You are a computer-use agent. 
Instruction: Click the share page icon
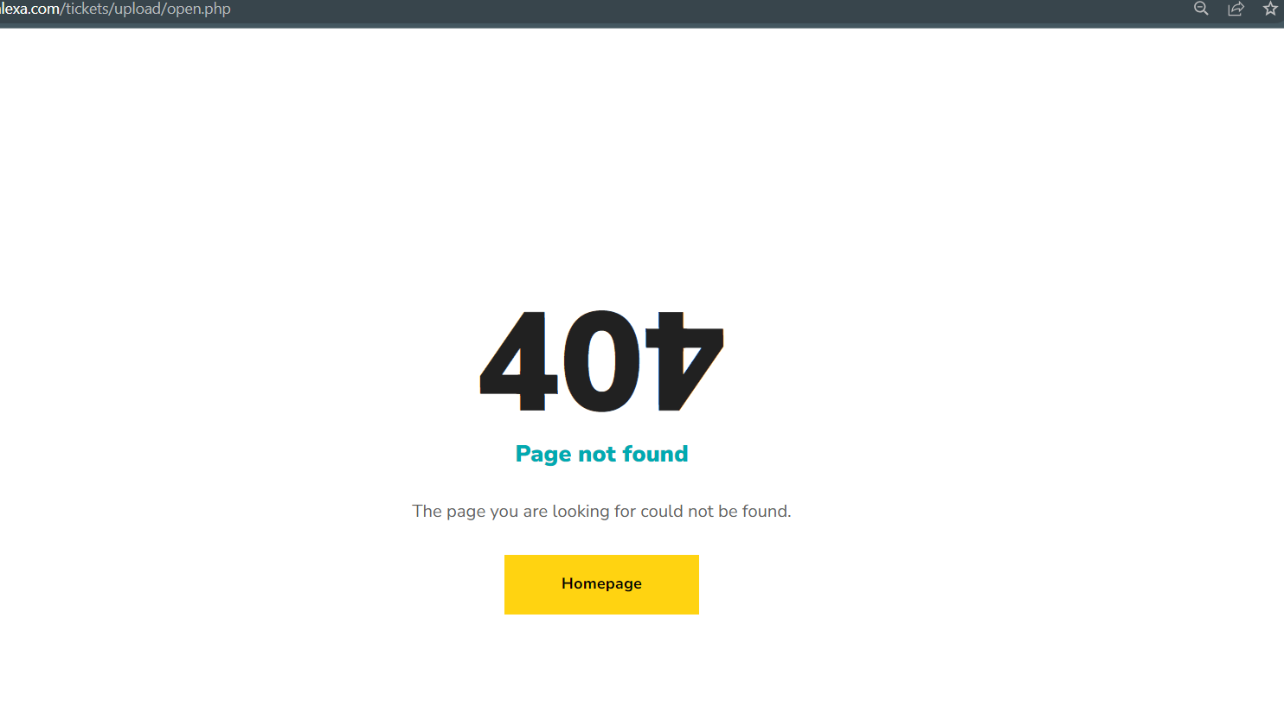point(1236,9)
